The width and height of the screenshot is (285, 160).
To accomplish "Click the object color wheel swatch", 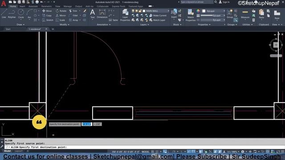I will tap(198, 11).
